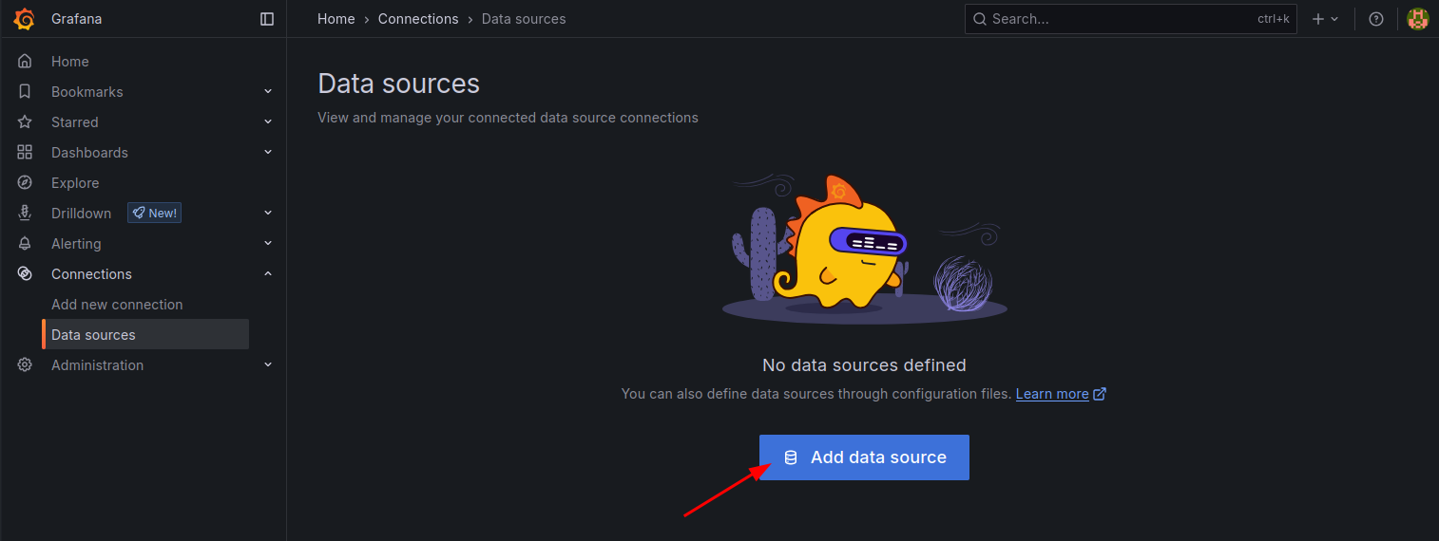Collapse the Connections section chevron
1439x541 pixels.
coord(268,274)
